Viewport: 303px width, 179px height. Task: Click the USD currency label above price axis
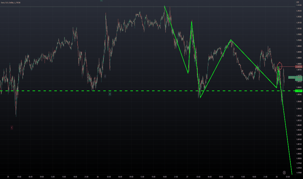click(297, 2)
